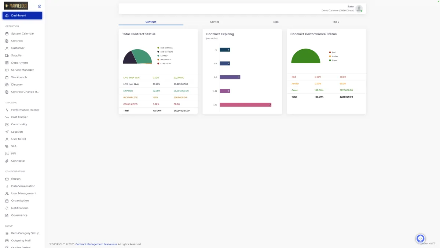Open the Top 5 tab
Screen dimensions: 440x248
click(x=335, y=22)
